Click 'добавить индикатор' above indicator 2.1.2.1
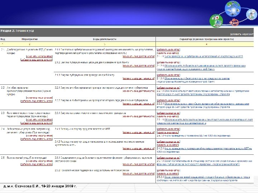 pos(168,63)
